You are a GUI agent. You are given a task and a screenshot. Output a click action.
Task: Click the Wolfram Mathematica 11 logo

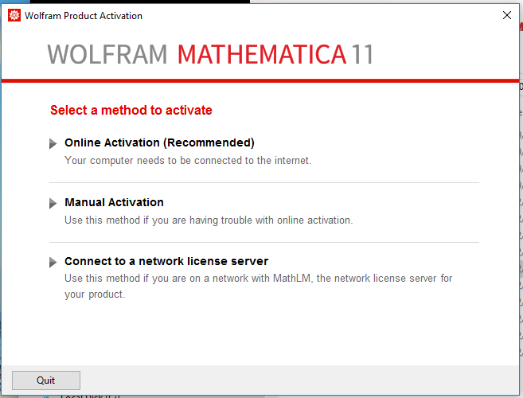click(210, 54)
